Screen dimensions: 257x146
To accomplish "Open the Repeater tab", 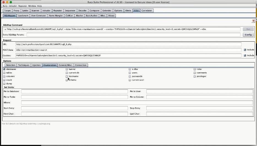I will [58, 10].
